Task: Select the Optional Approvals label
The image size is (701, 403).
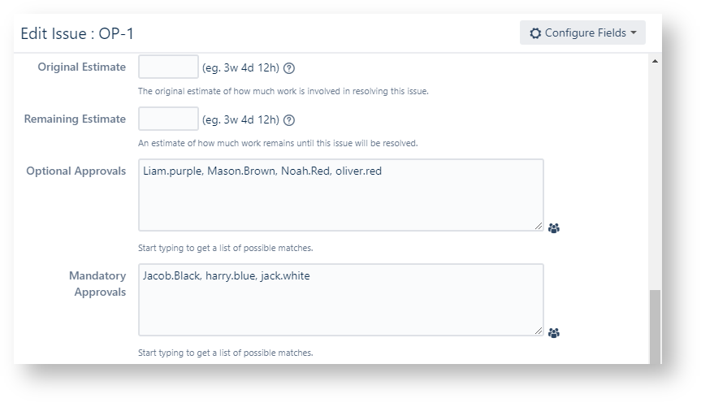Action: point(76,171)
